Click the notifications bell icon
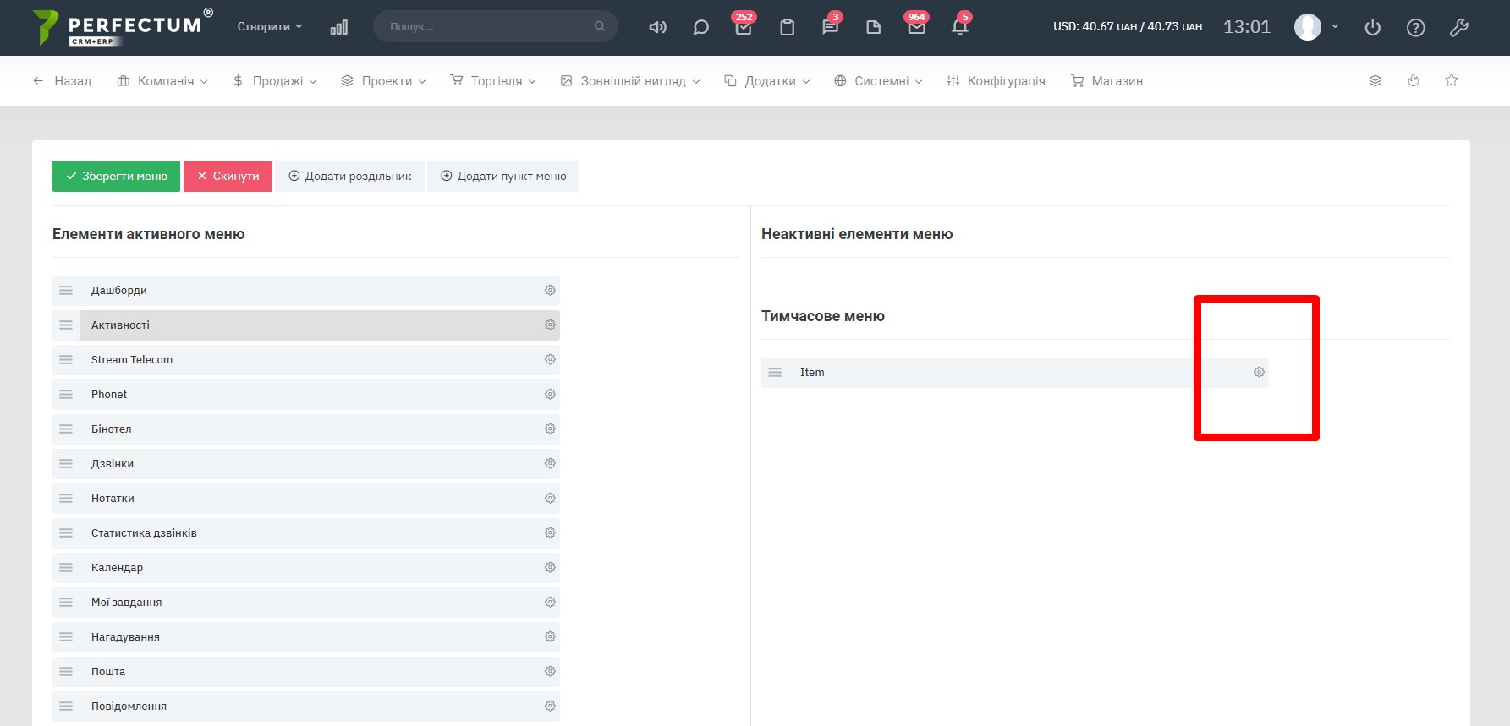Image resolution: width=1510 pixels, height=726 pixels. (959, 27)
